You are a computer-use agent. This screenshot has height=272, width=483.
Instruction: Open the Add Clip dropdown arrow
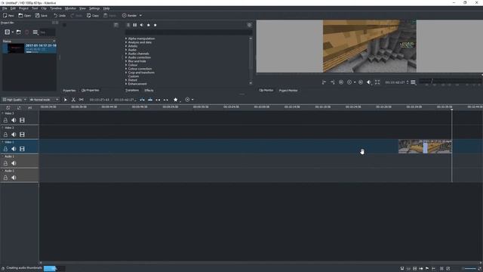tap(13, 32)
